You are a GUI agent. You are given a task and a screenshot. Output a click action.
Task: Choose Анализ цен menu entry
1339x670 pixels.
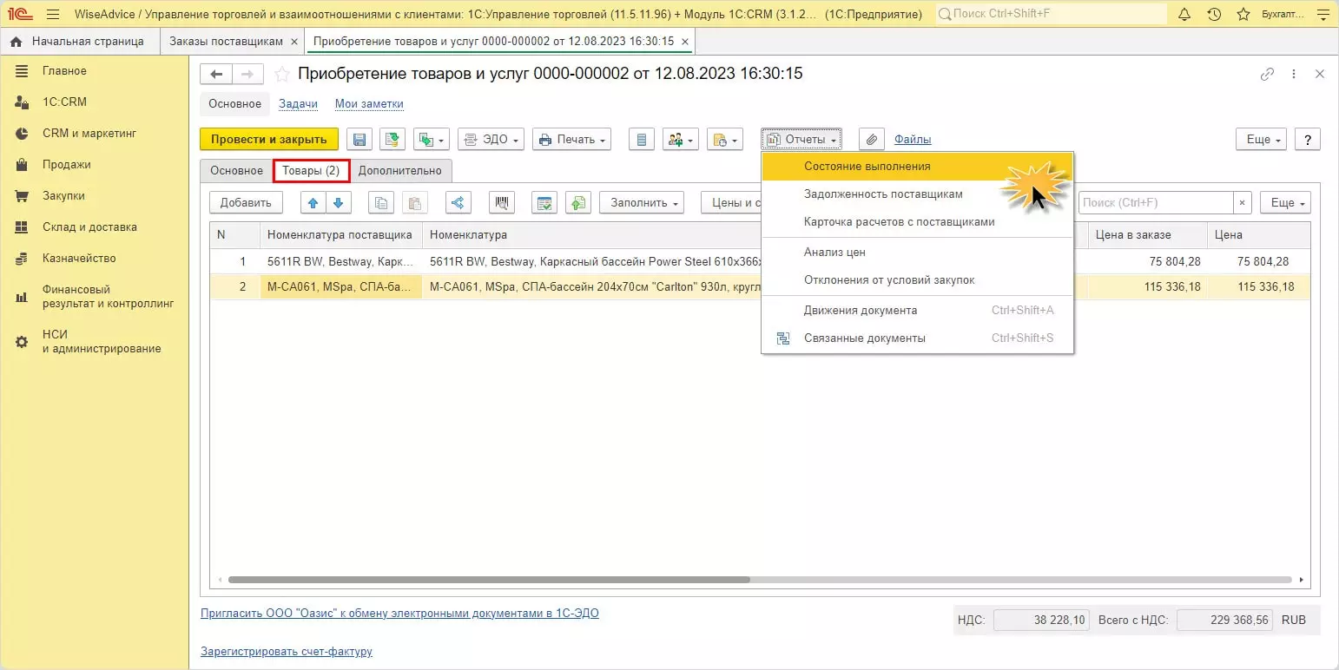point(834,253)
